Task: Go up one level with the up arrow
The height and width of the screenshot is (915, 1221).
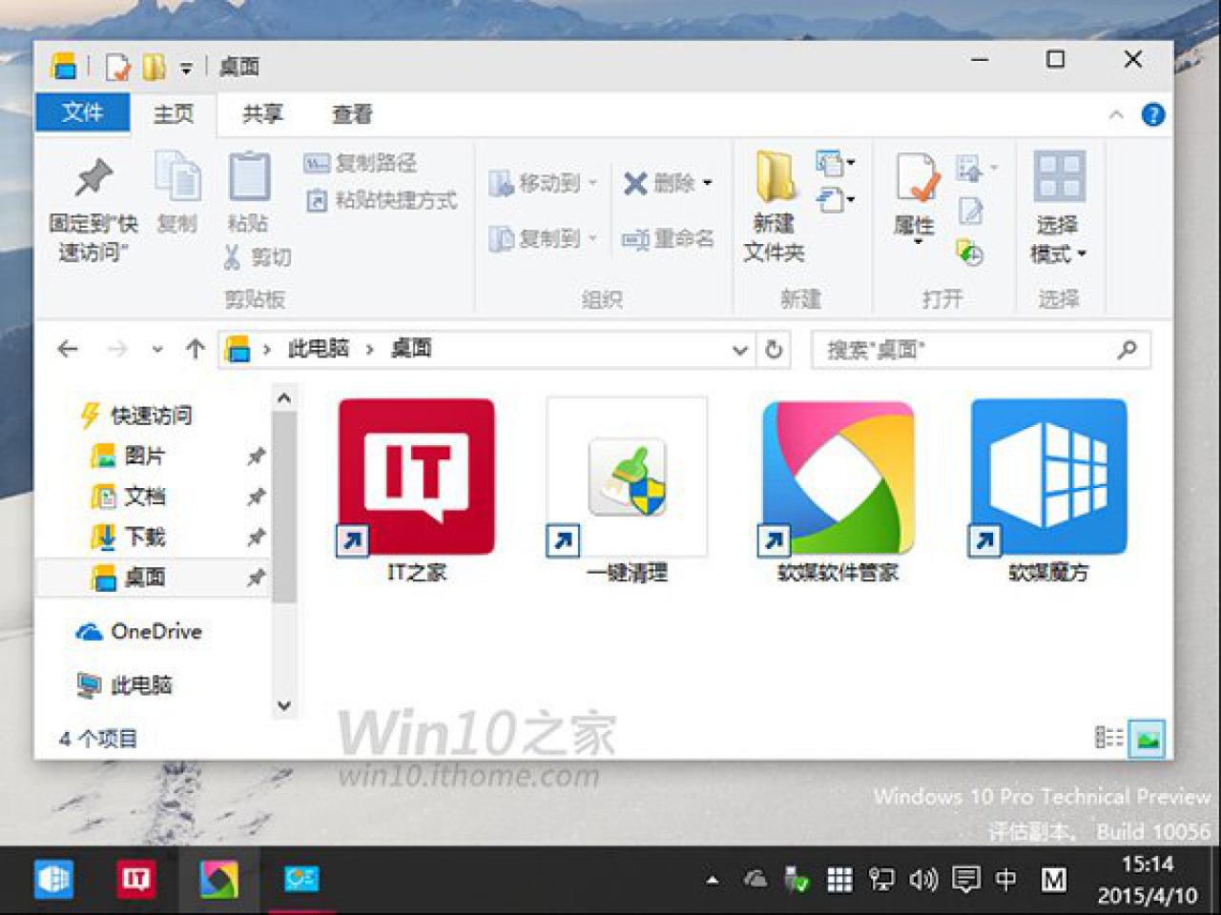Action: tap(196, 349)
